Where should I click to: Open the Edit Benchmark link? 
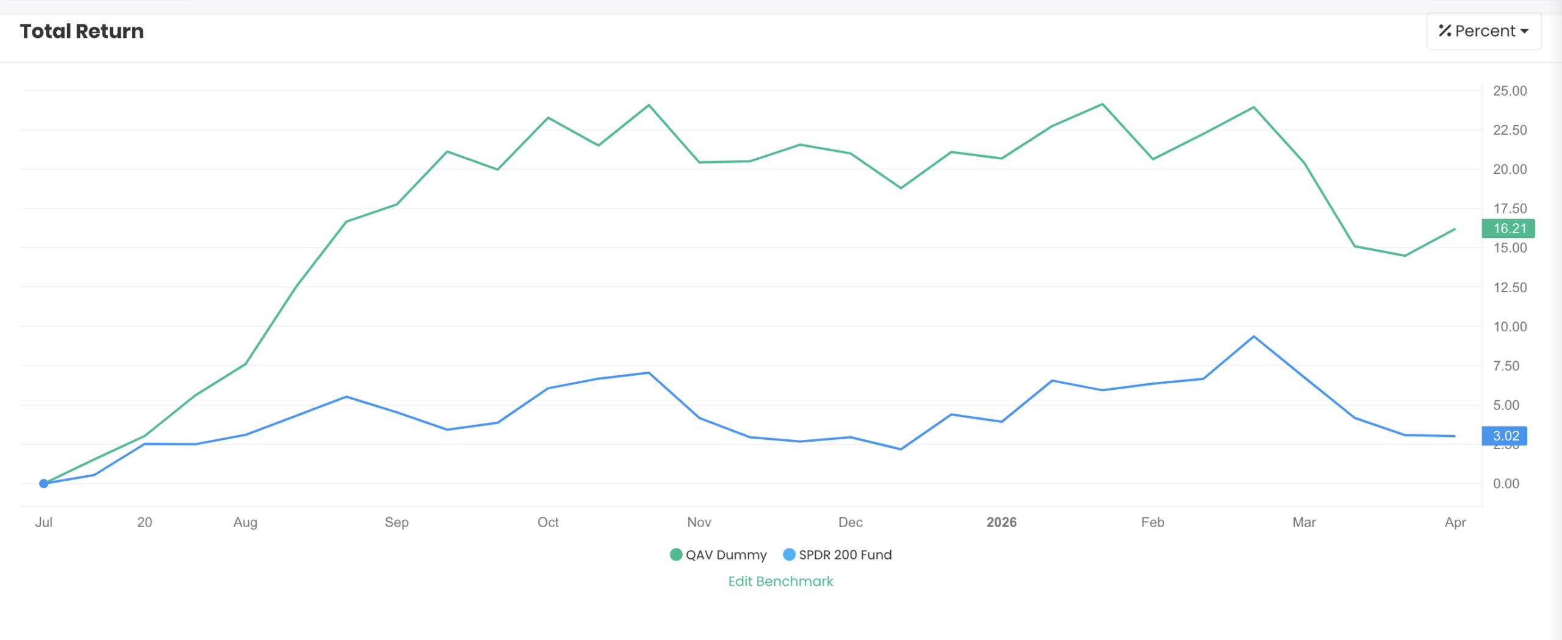(781, 581)
